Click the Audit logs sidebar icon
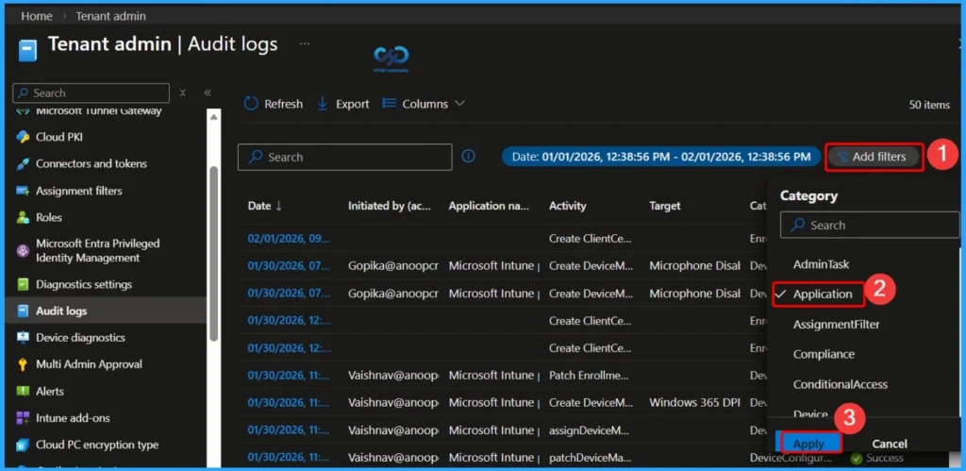Image resolution: width=966 pixels, height=471 pixels. click(23, 311)
